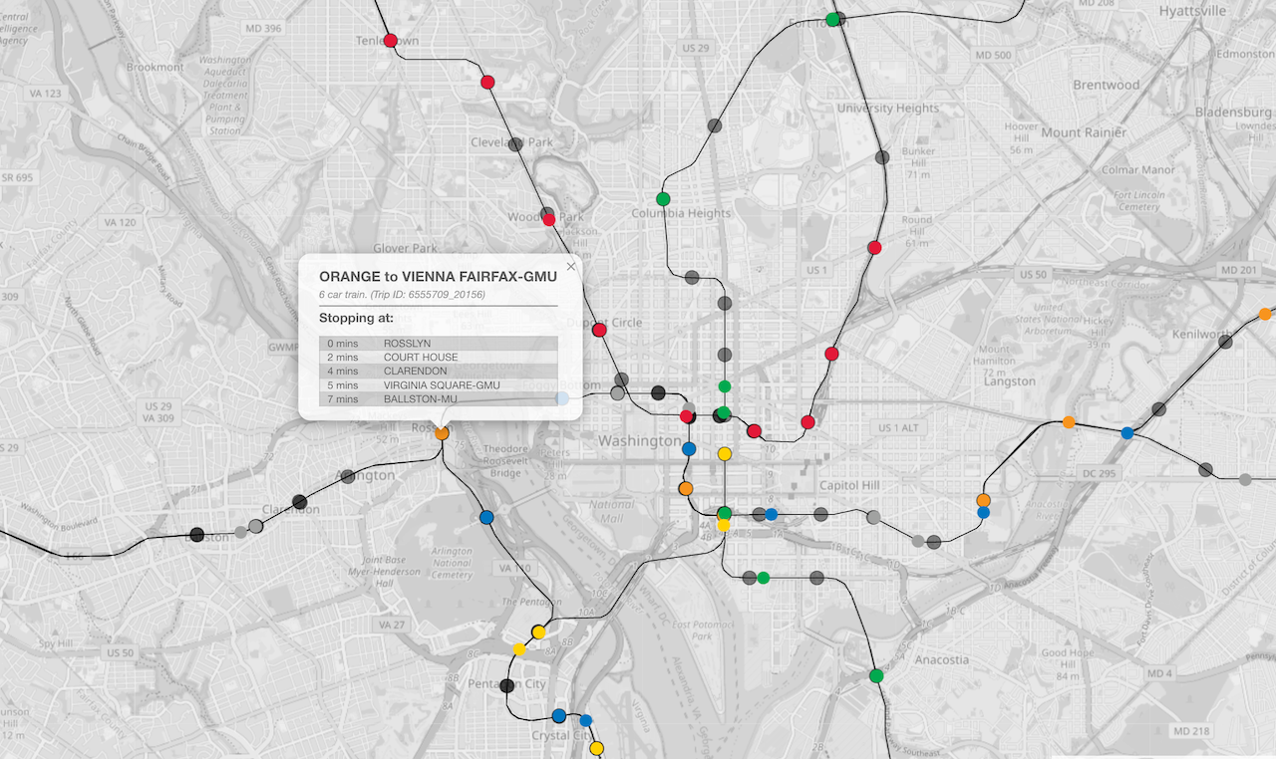The height and width of the screenshot is (759, 1276).
Task: Select the black train marker near Clarendon
Action: click(299, 502)
